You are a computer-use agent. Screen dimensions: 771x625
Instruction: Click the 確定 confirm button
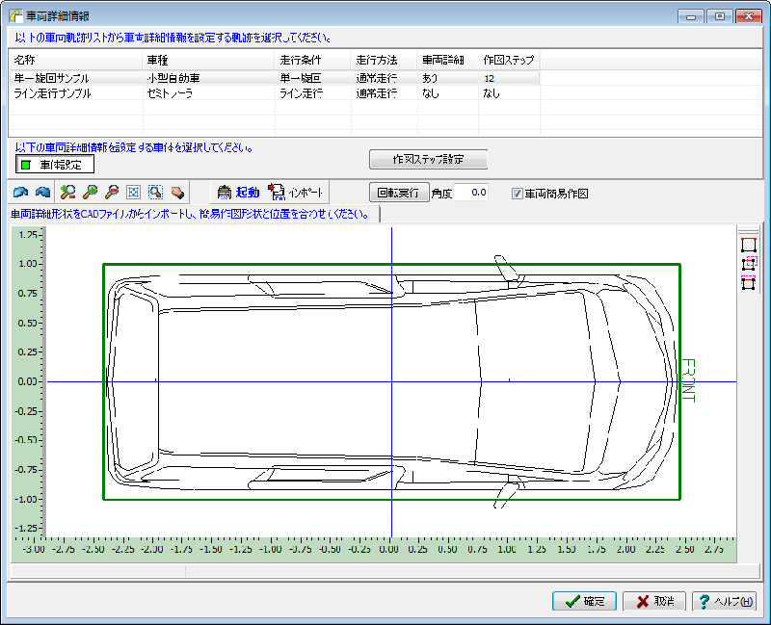tap(584, 601)
